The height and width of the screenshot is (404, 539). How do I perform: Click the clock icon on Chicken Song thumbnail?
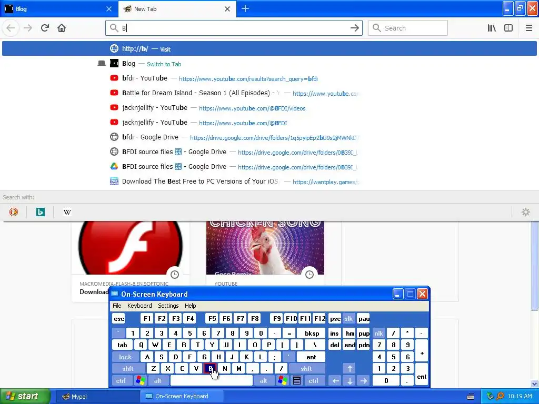(310, 274)
